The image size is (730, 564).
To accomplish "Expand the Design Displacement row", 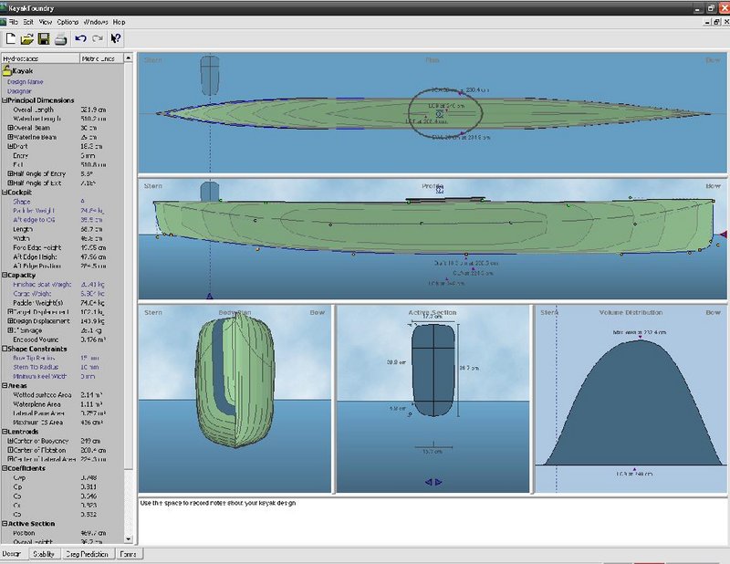I will click(10, 321).
